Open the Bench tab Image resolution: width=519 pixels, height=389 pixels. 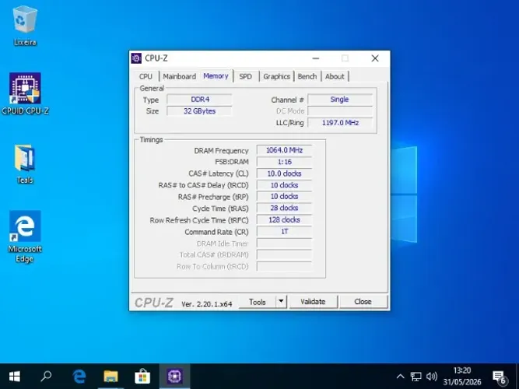[x=307, y=76]
